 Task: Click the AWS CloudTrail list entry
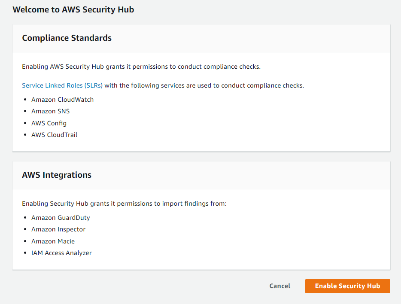[54, 135]
